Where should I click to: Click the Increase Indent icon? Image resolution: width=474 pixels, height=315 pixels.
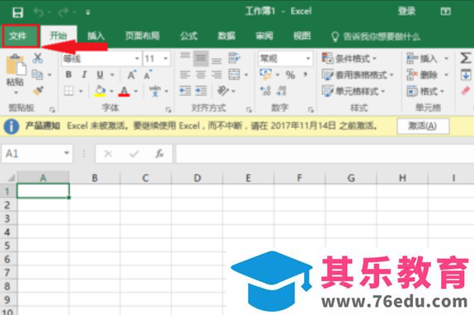tap(200, 91)
